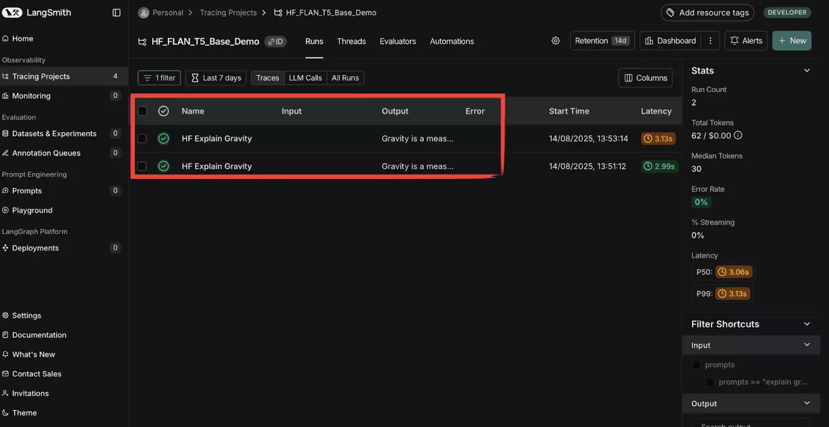The height and width of the screenshot is (427, 829).
Task: Enable the prompts filter shortcut checkbox
Action: (696, 365)
